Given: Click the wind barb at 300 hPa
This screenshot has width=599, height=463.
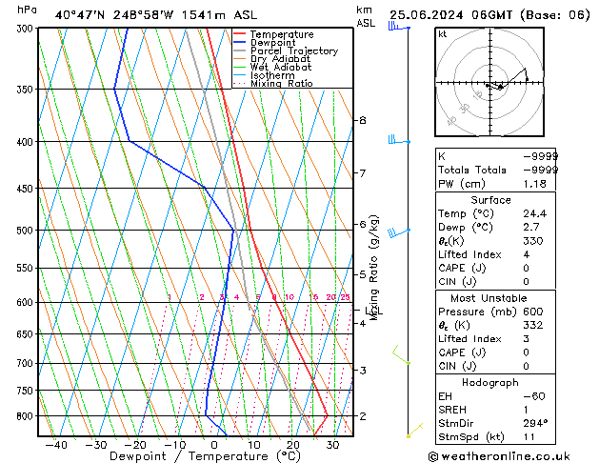Looking at the screenshot, I should 399,27.
